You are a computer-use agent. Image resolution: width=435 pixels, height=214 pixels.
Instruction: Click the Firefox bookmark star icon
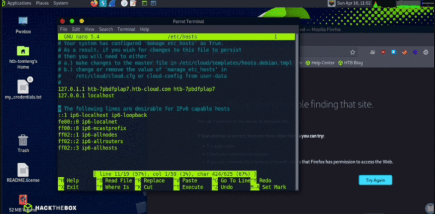352,52
